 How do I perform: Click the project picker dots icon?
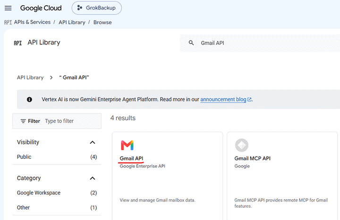tap(80, 8)
